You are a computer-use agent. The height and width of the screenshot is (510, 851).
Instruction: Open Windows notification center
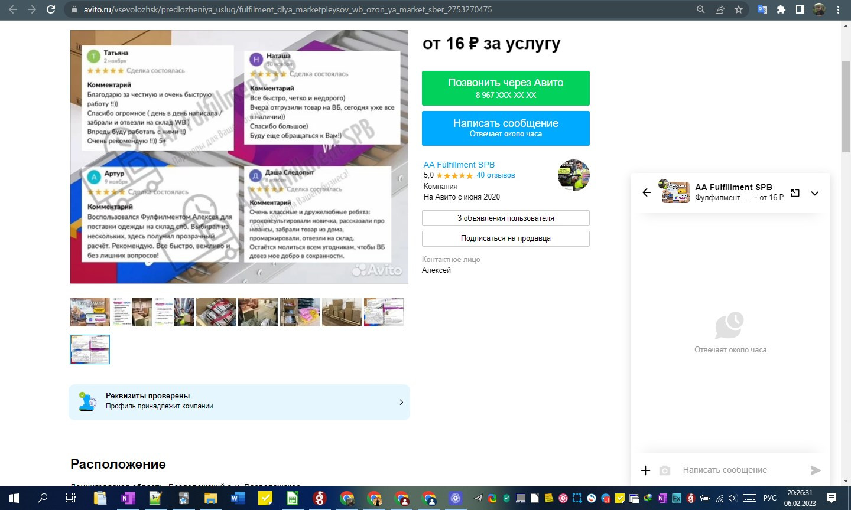pos(831,498)
